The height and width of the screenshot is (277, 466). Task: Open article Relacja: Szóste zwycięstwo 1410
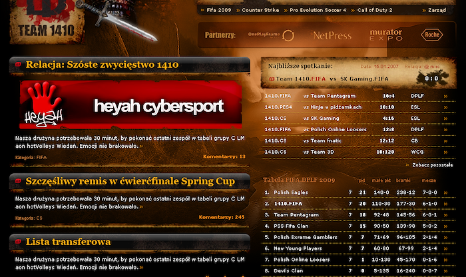(x=102, y=65)
